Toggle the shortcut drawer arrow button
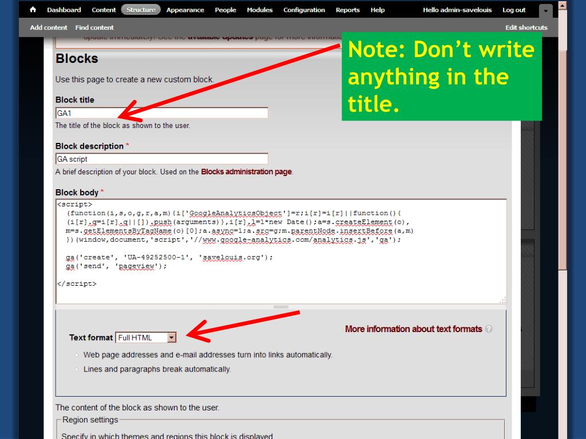 pos(545,11)
